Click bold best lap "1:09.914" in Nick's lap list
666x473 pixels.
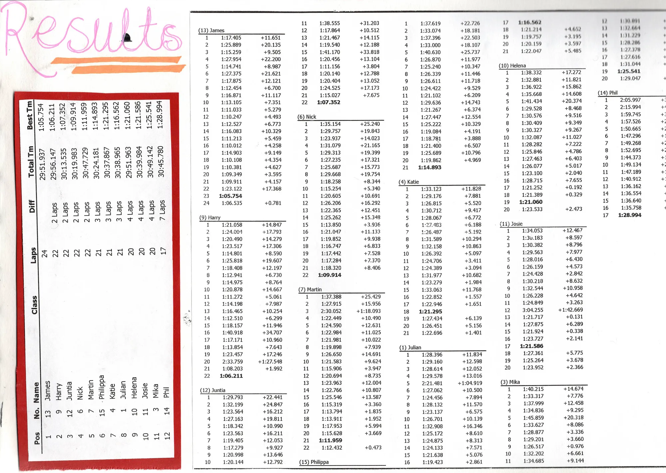(329, 275)
